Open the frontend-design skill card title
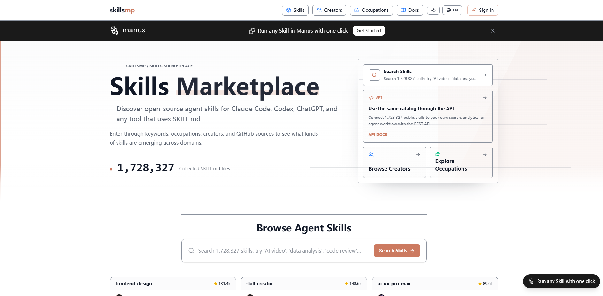Screen dimensions: 603x296 [x=134, y=284]
